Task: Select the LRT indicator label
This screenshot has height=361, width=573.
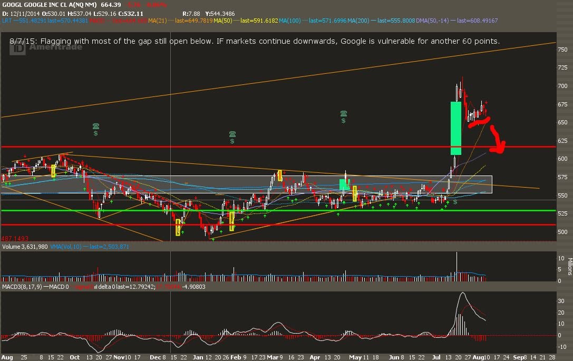Action: point(7,21)
